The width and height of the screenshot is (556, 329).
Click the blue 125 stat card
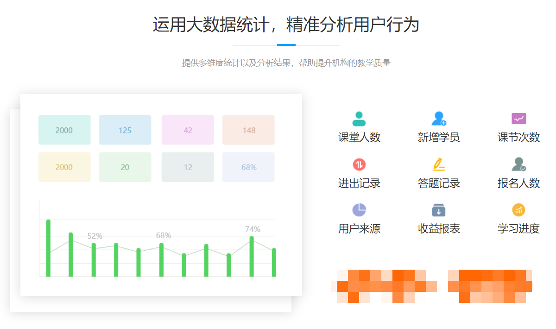(x=125, y=130)
